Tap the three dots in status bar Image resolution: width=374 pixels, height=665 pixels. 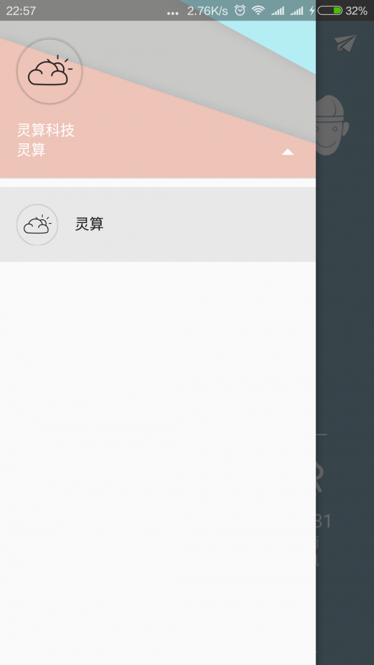pos(173,13)
